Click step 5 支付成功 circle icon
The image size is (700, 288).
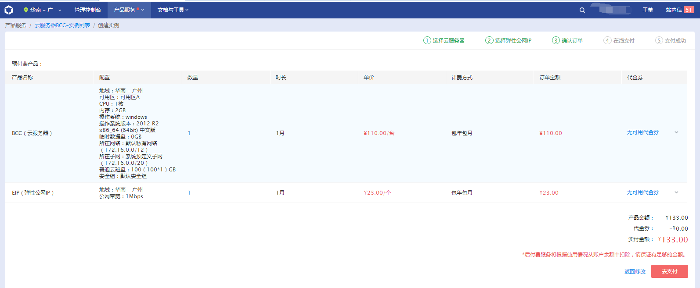coord(659,40)
